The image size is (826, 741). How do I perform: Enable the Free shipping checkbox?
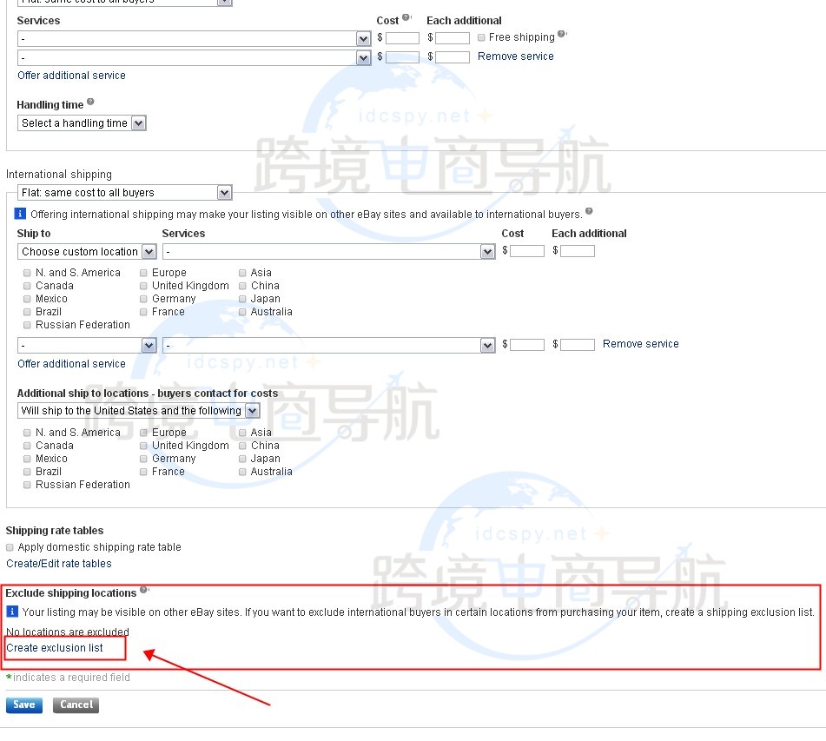[x=481, y=37]
